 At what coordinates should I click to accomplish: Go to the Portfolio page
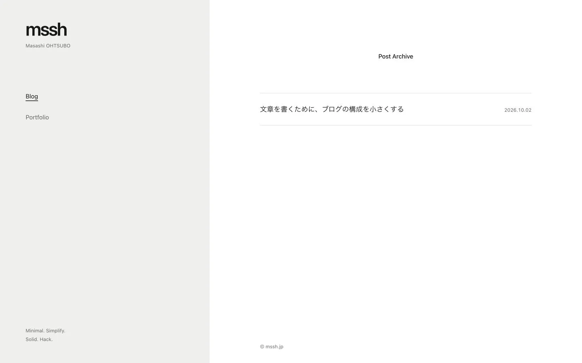click(37, 117)
